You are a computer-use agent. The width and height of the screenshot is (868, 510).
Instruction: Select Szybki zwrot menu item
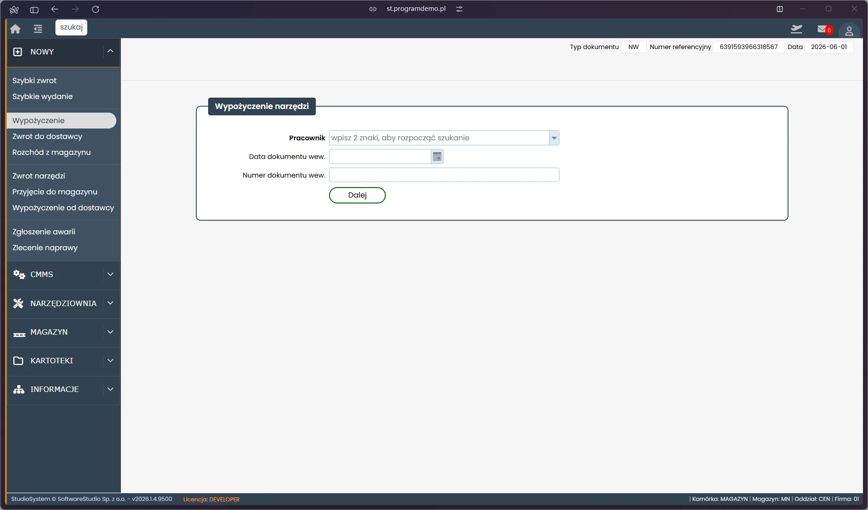35,80
